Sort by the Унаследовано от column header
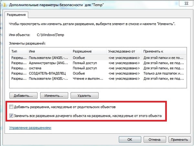Viewport: 194px width, 146px height. [124, 51]
